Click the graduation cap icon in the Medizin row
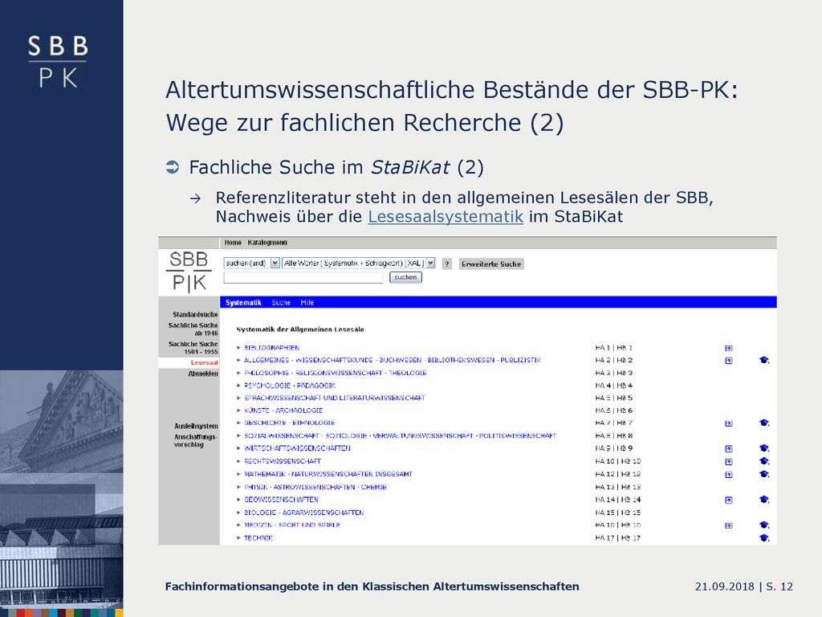Screen dimensions: 822x617 pos(764,525)
